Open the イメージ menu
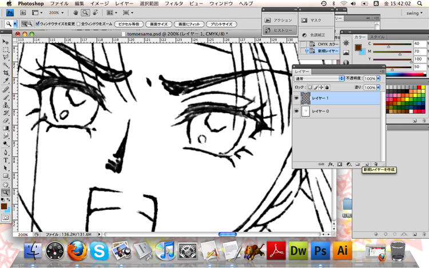Viewport: 429px width, 268px height. 100,3
